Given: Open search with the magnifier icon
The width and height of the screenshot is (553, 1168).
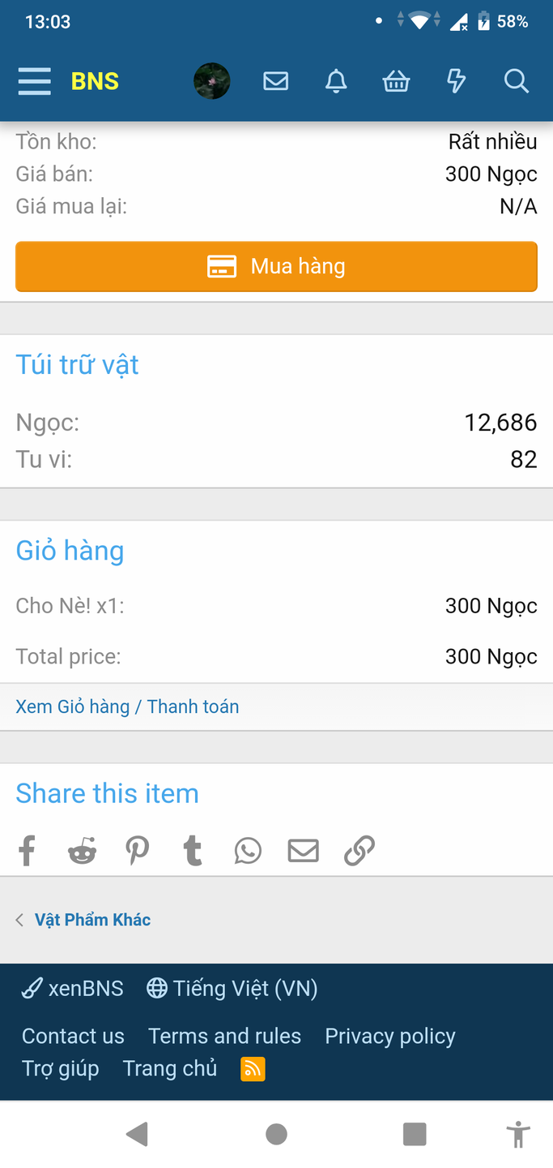Looking at the screenshot, I should point(516,81).
